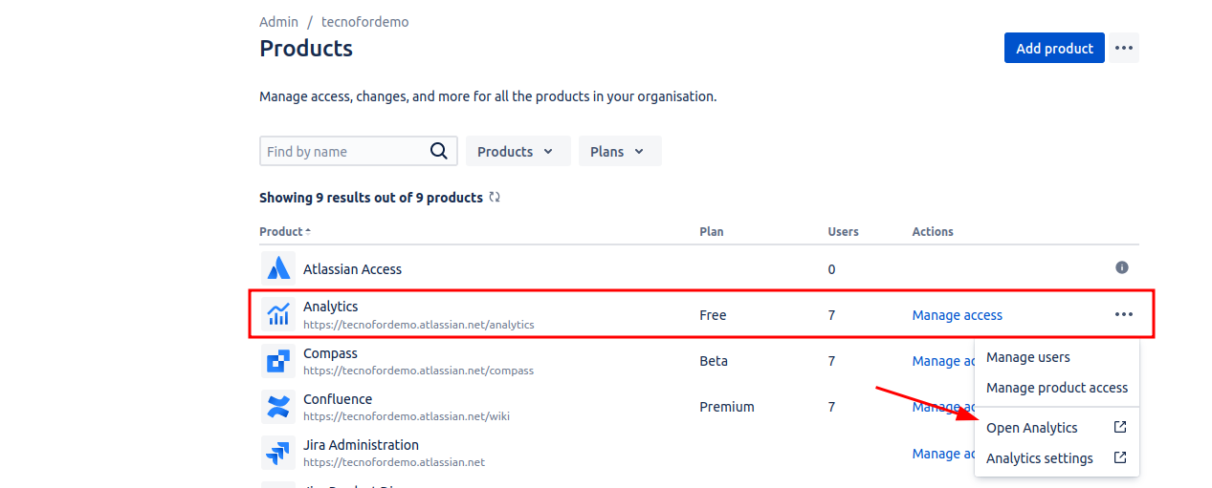This screenshot has width=1212, height=488.
Task: Click the Showing 9 results out of 9 products text
Action: coord(371,198)
